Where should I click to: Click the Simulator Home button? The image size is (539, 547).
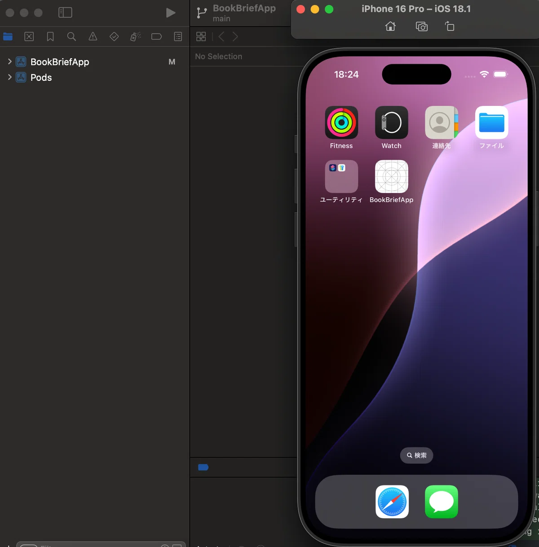(390, 26)
